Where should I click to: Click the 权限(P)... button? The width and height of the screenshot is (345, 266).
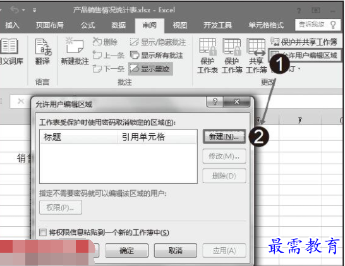(61, 207)
